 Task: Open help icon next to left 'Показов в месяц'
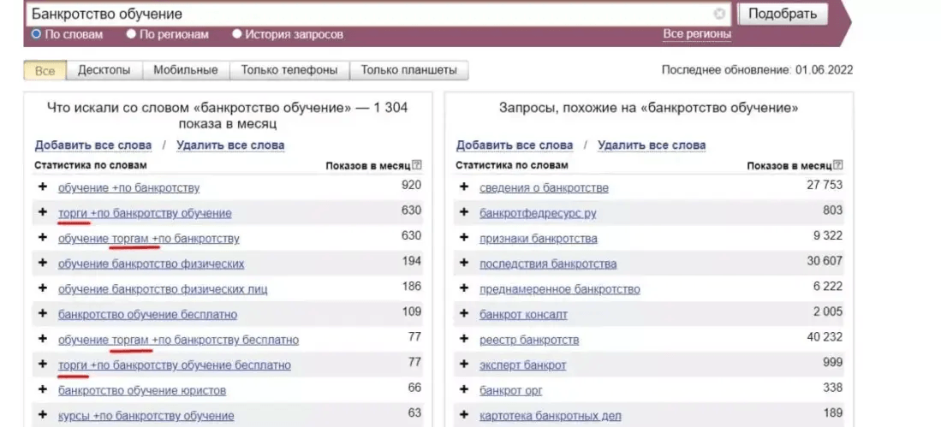(x=418, y=165)
